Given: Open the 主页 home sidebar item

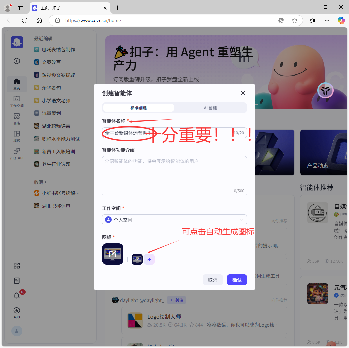Looking at the screenshot, I should click(x=17, y=84).
